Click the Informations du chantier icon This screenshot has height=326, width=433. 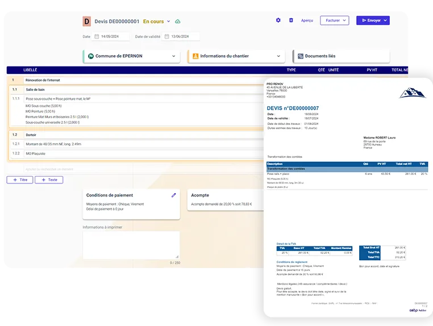pyautogui.click(x=195, y=56)
